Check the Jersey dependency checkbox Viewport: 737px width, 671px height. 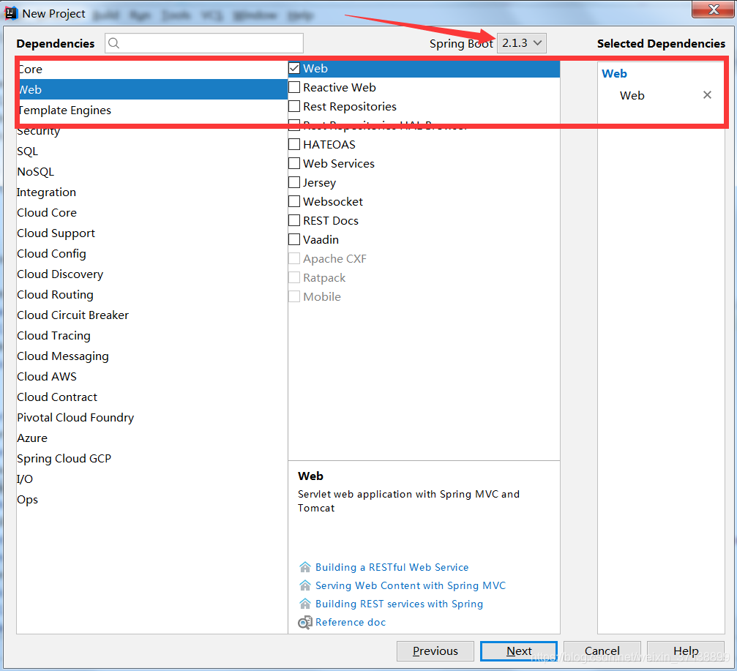click(x=294, y=182)
